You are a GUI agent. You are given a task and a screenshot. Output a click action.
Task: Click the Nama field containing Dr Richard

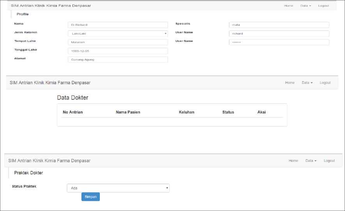[117, 25]
